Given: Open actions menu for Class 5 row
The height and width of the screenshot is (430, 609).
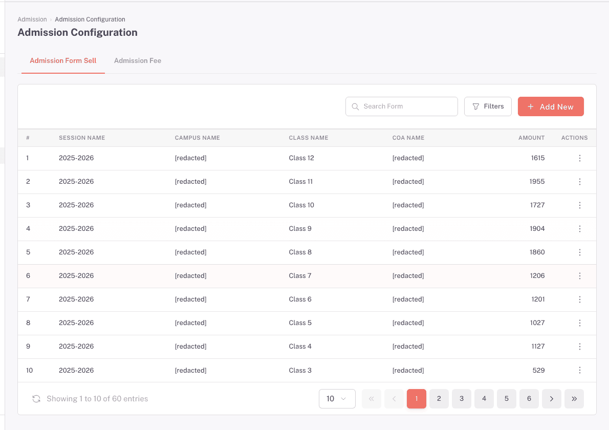Looking at the screenshot, I should (x=579, y=323).
